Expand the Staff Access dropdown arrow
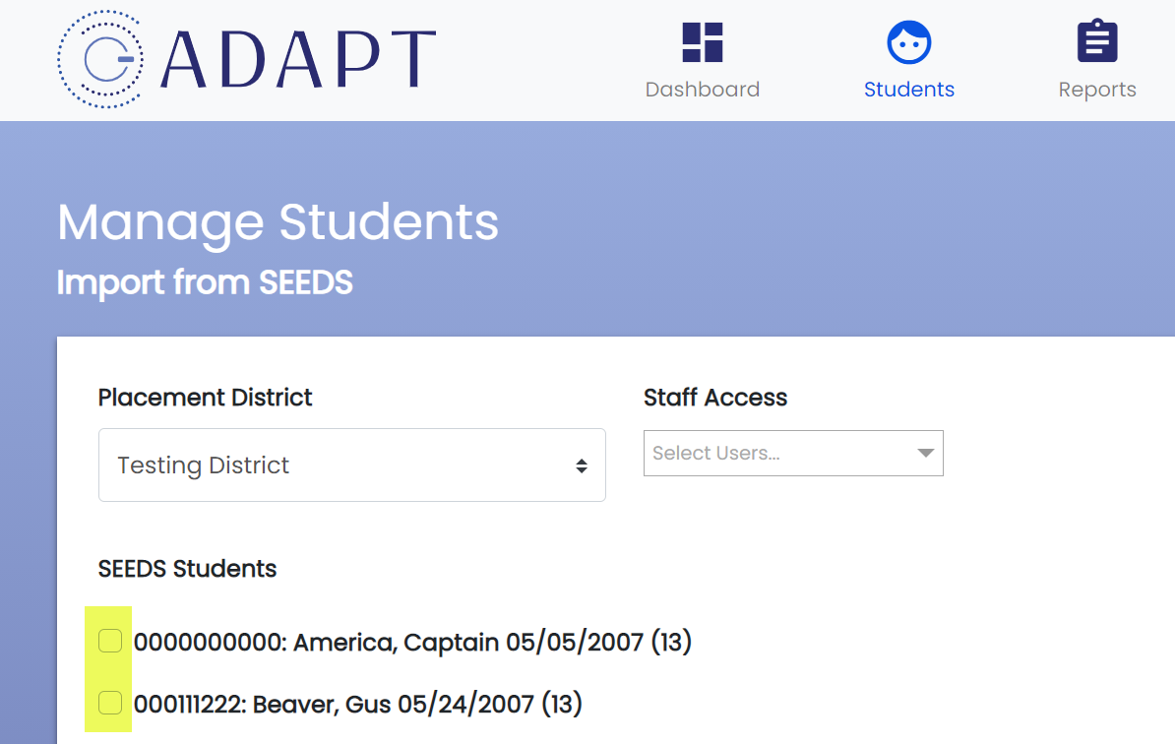Viewport: 1175px width, 744px height. 925,454
